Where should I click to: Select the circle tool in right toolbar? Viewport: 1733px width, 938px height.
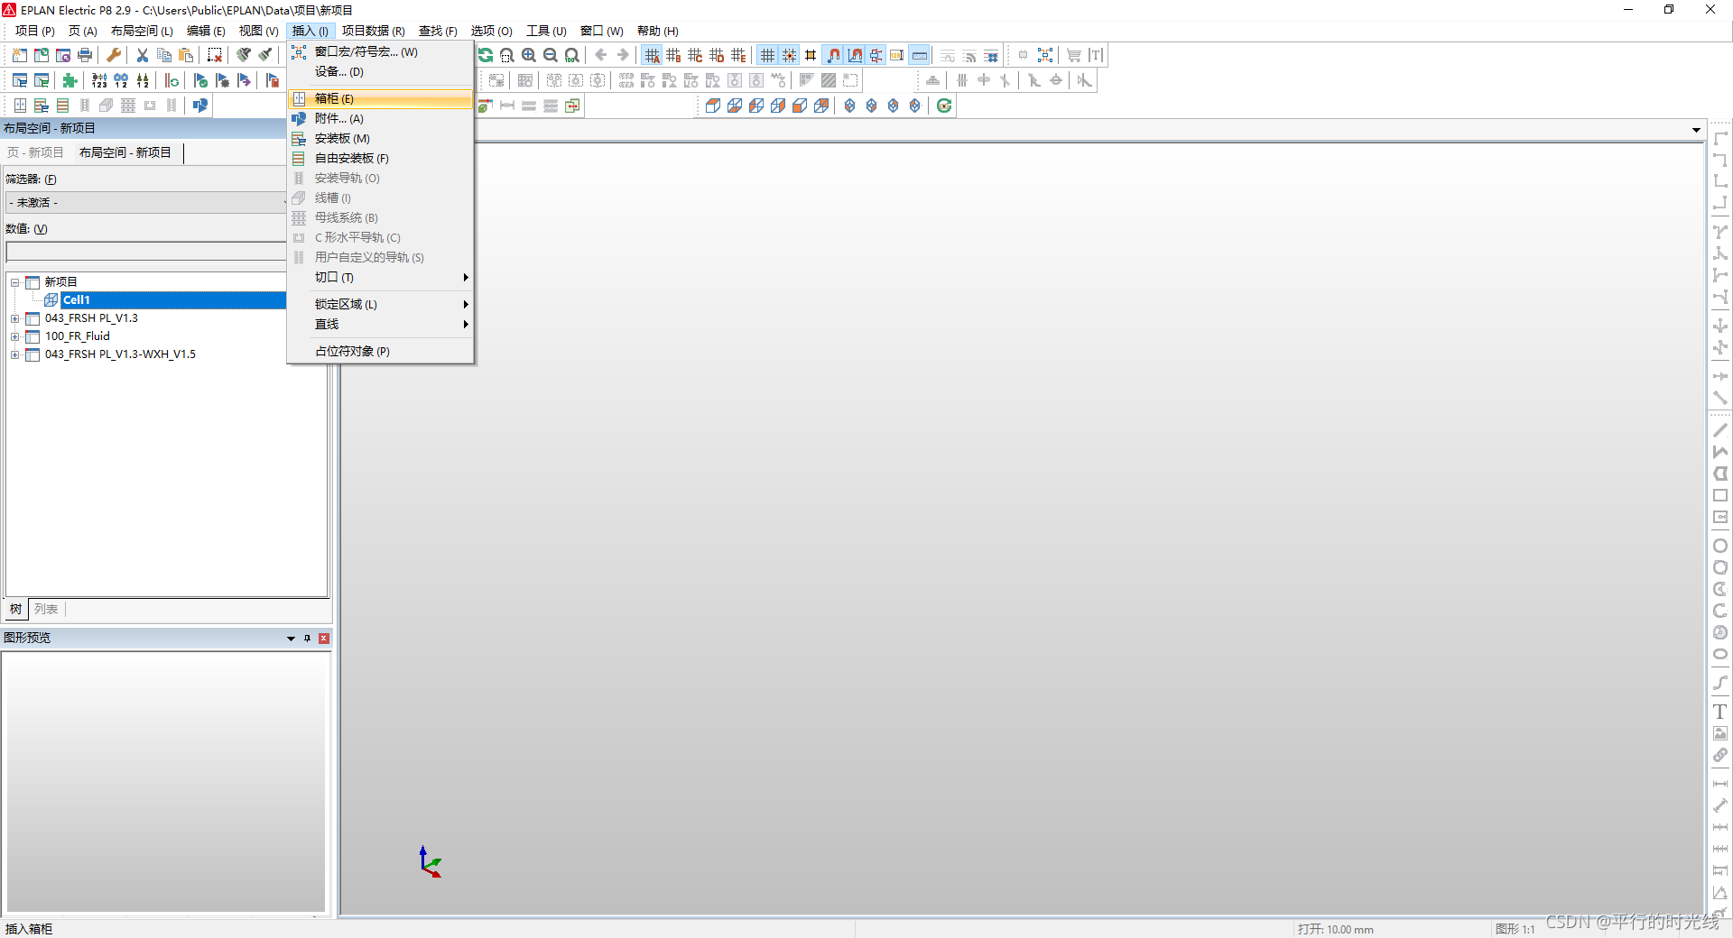click(x=1720, y=546)
